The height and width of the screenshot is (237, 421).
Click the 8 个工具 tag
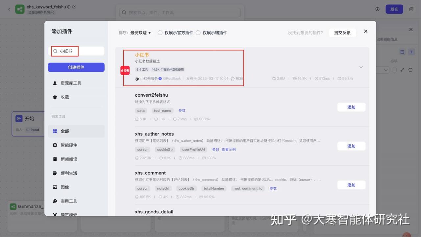(142, 69)
